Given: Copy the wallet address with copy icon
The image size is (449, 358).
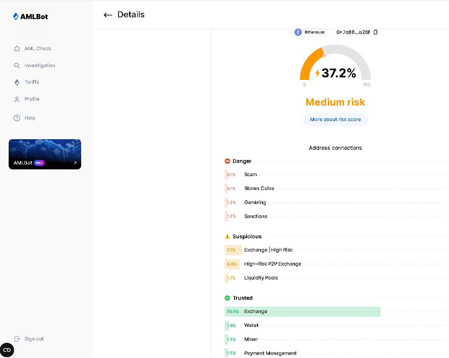Looking at the screenshot, I should (x=376, y=32).
